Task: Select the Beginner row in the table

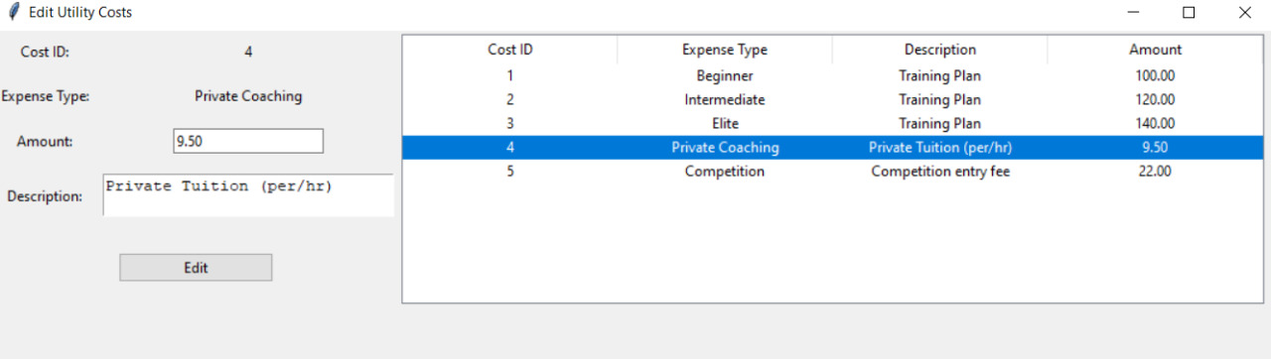Action: 832,75
